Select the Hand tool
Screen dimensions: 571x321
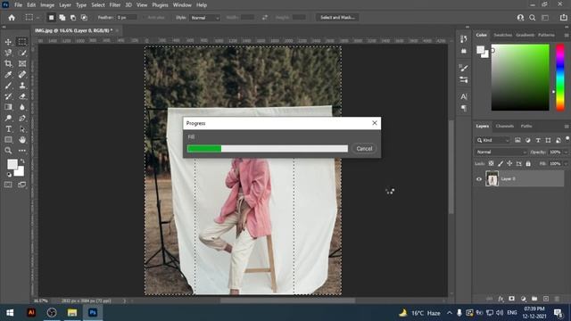(x=22, y=140)
